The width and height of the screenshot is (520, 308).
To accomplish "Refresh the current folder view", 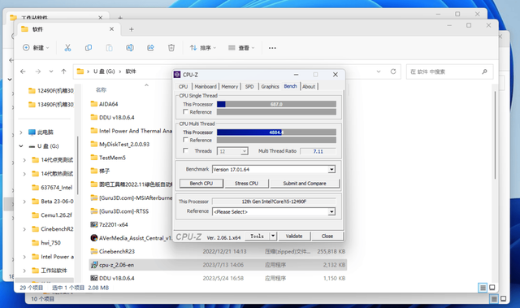I will click(x=393, y=72).
